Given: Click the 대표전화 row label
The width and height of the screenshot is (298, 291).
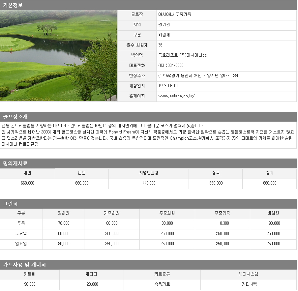Looking at the screenshot, I should pyautogui.click(x=137, y=66).
